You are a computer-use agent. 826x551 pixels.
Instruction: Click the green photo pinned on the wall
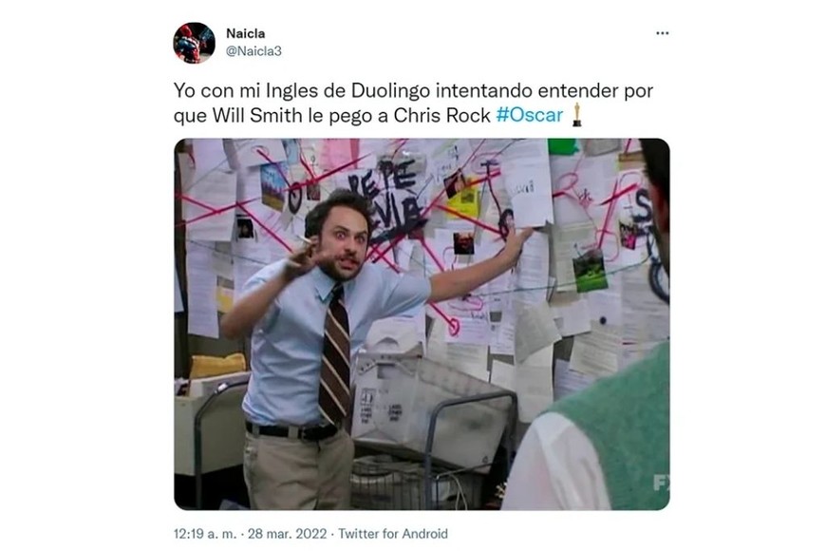coord(590,270)
